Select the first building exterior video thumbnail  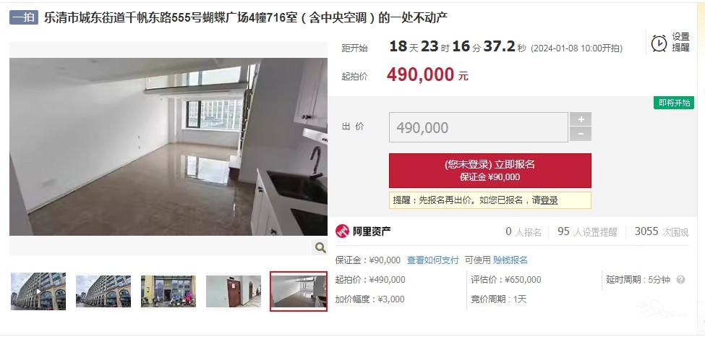point(38,291)
